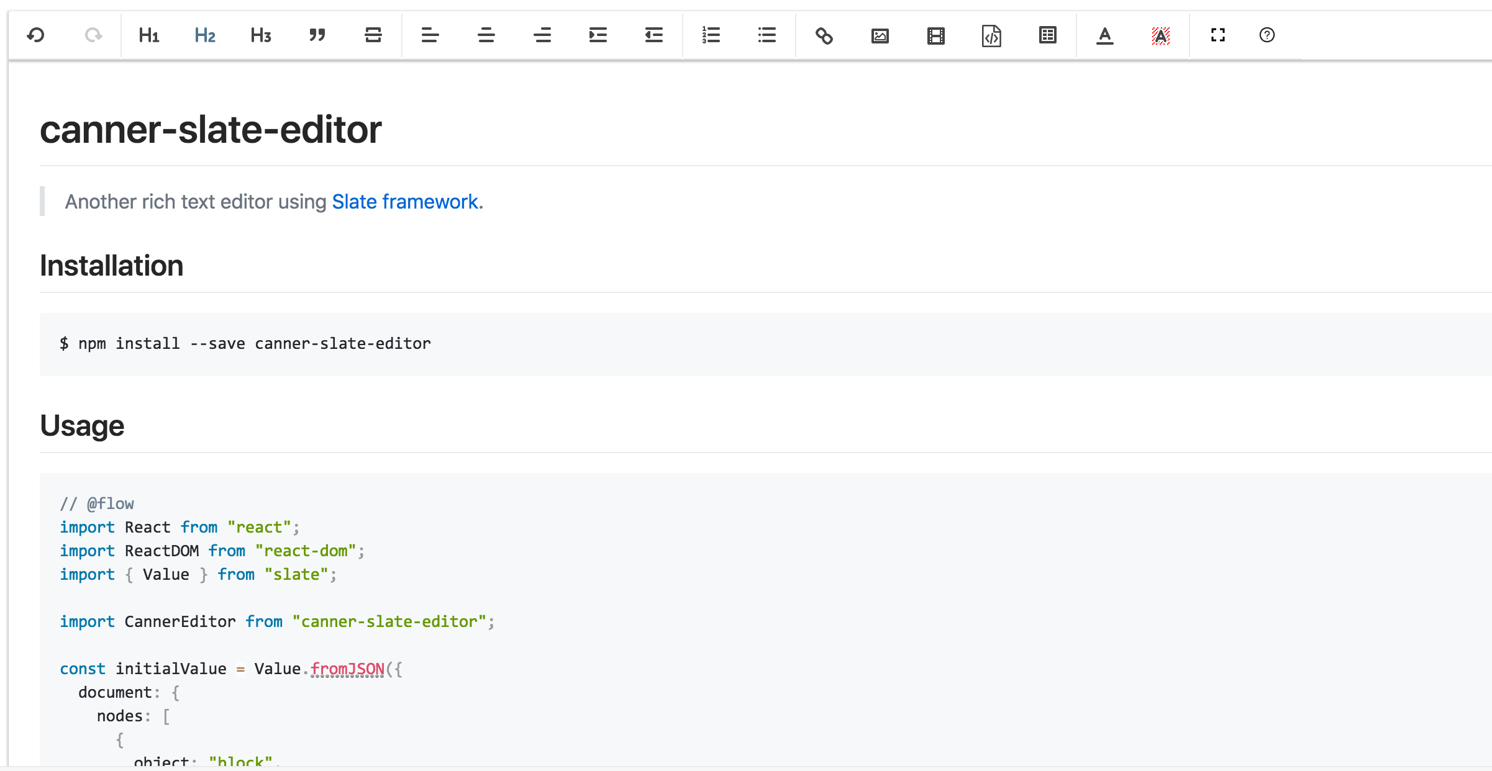Toggle the blockquote icon
This screenshot has height=771, width=1492.
click(317, 35)
